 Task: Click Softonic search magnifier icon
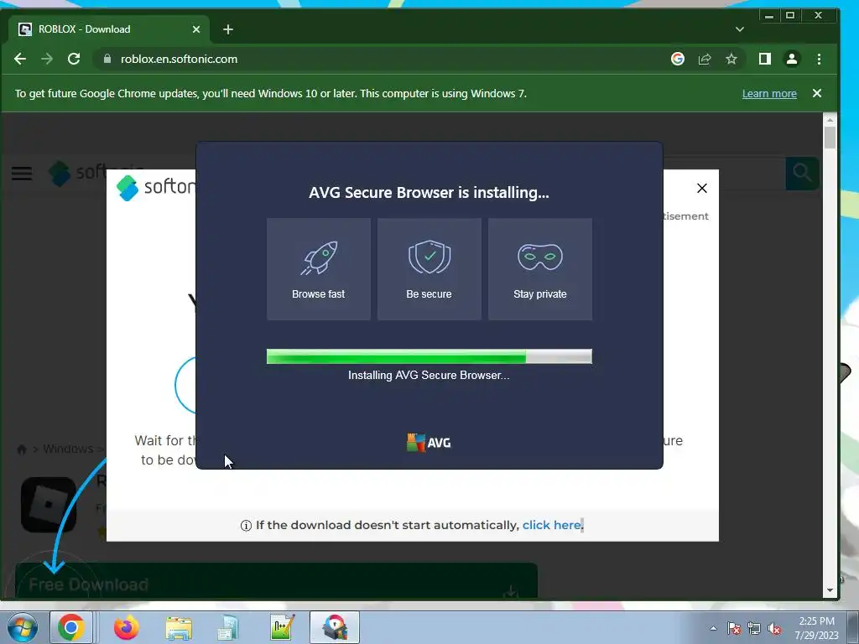point(802,174)
